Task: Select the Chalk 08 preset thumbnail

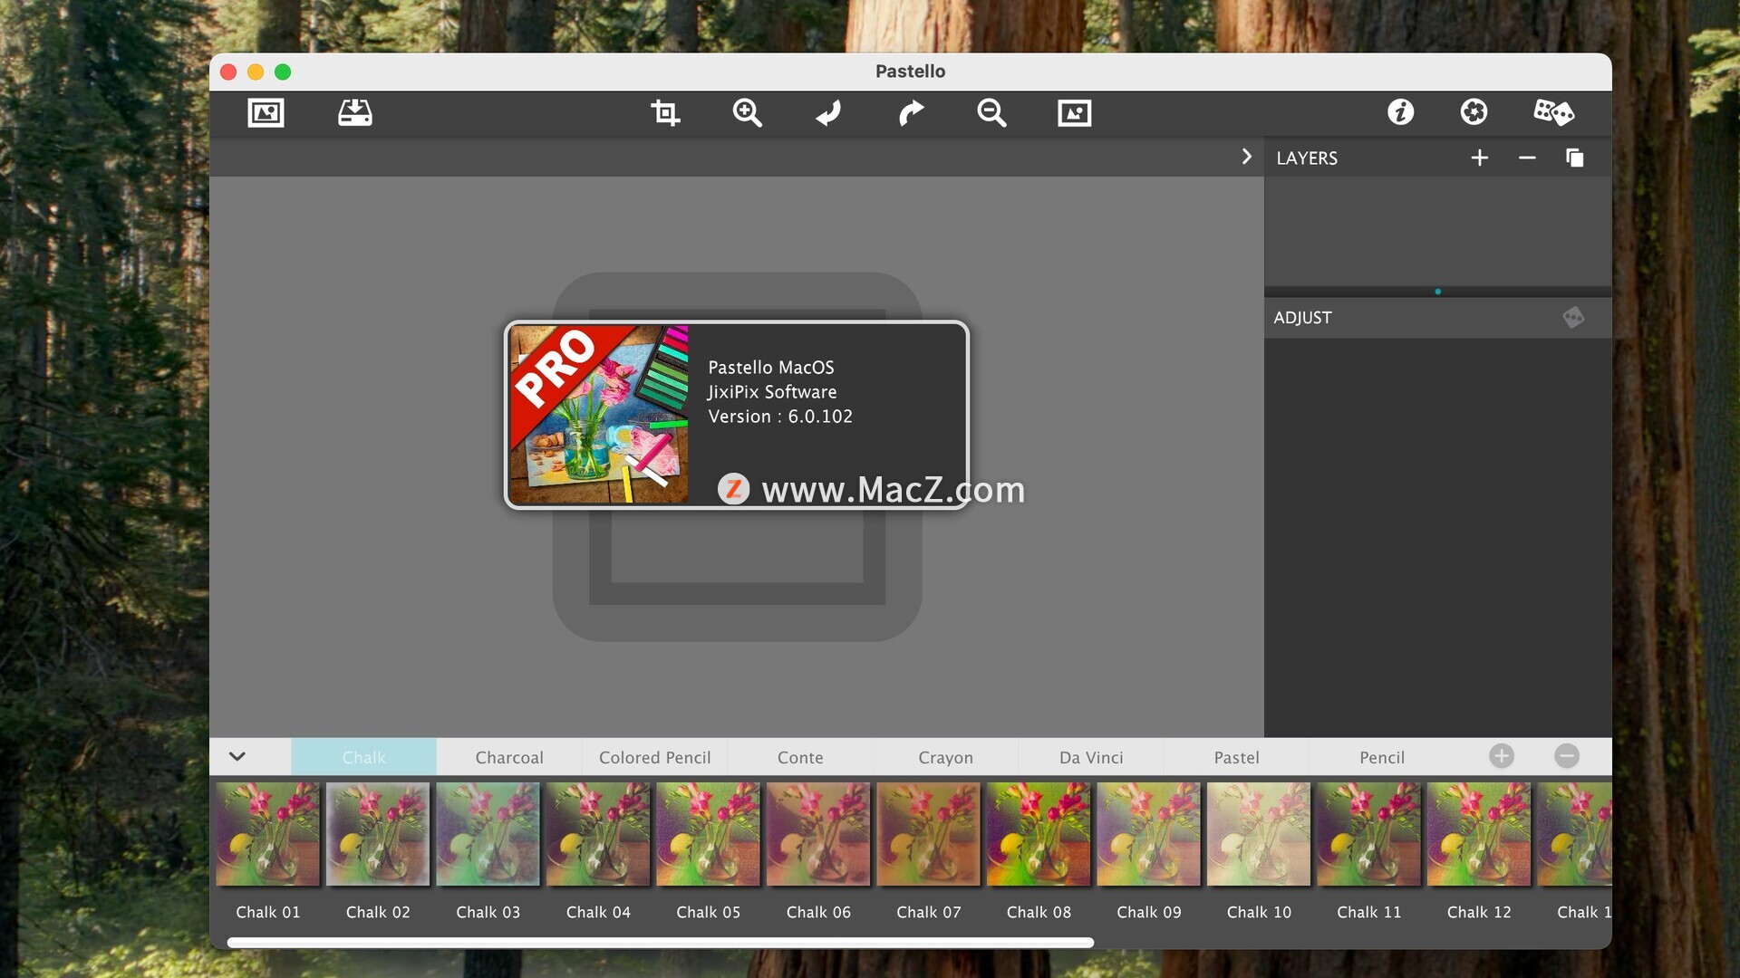Action: coord(1039,834)
